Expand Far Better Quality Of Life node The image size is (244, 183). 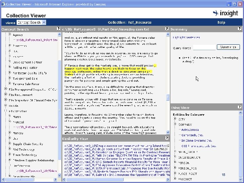[9, 73]
